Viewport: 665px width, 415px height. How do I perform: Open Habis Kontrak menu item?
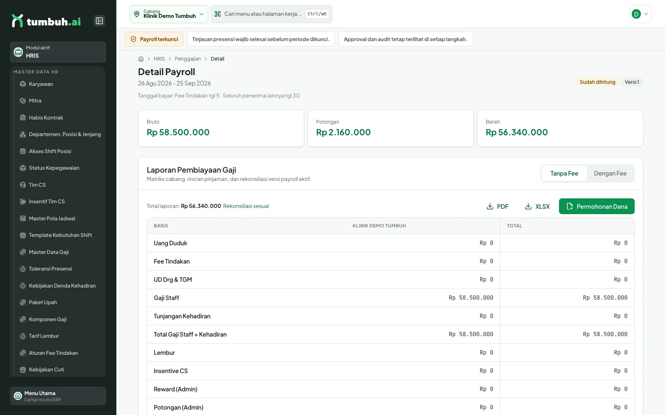pos(60,117)
